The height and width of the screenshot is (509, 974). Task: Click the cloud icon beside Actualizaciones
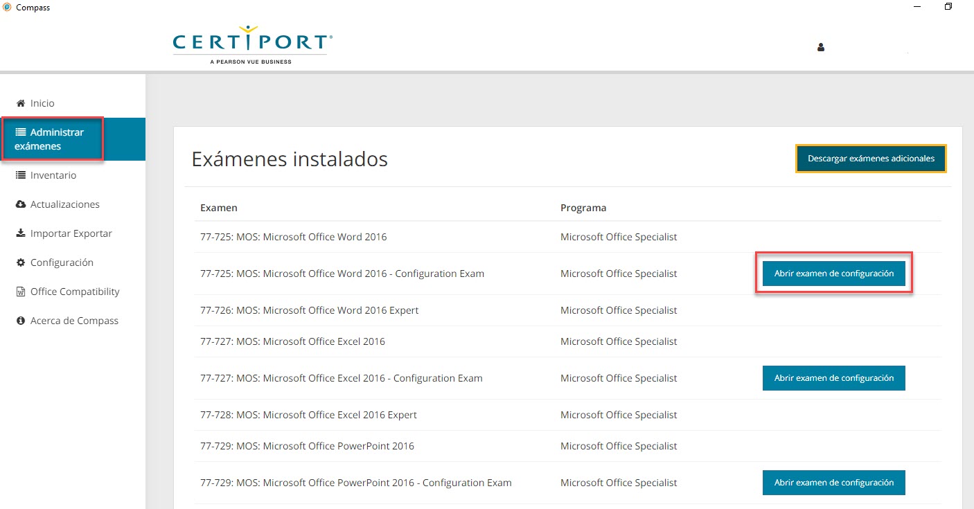pos(21,204)
